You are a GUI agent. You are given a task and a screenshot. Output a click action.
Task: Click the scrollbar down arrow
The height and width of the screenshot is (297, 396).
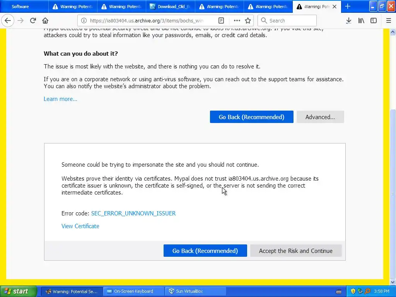pyautogui.click(x=393, y=282)
